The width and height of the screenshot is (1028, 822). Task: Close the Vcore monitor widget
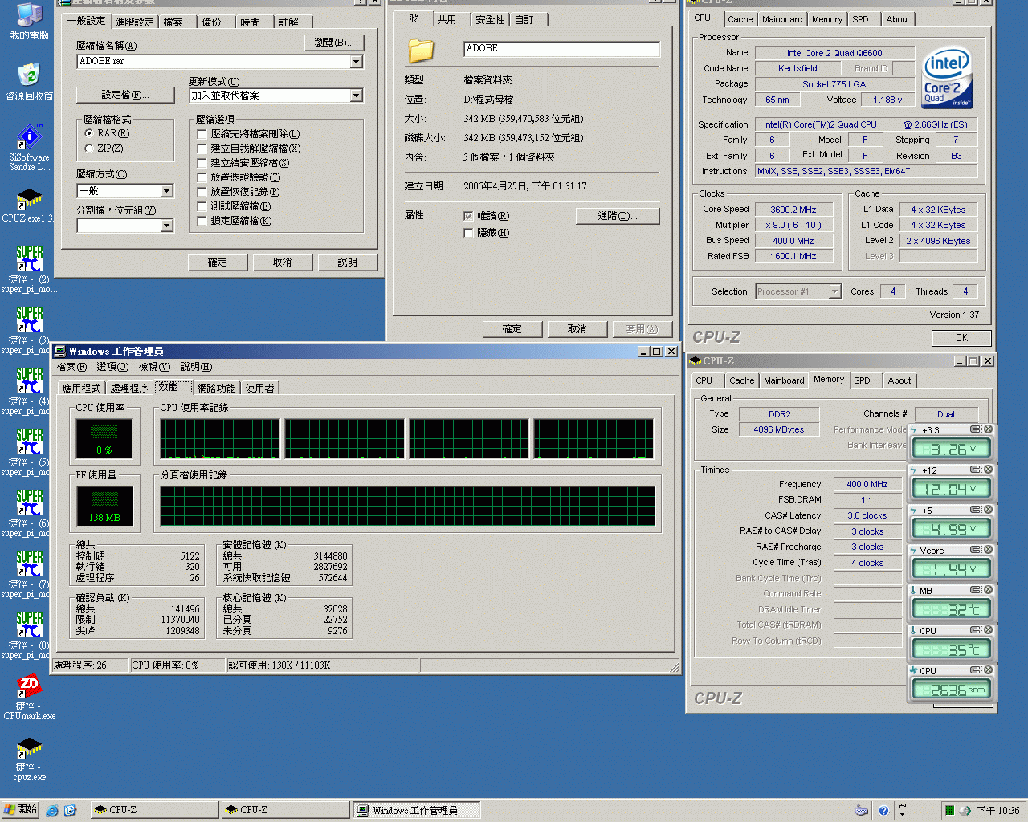[989, 550]
